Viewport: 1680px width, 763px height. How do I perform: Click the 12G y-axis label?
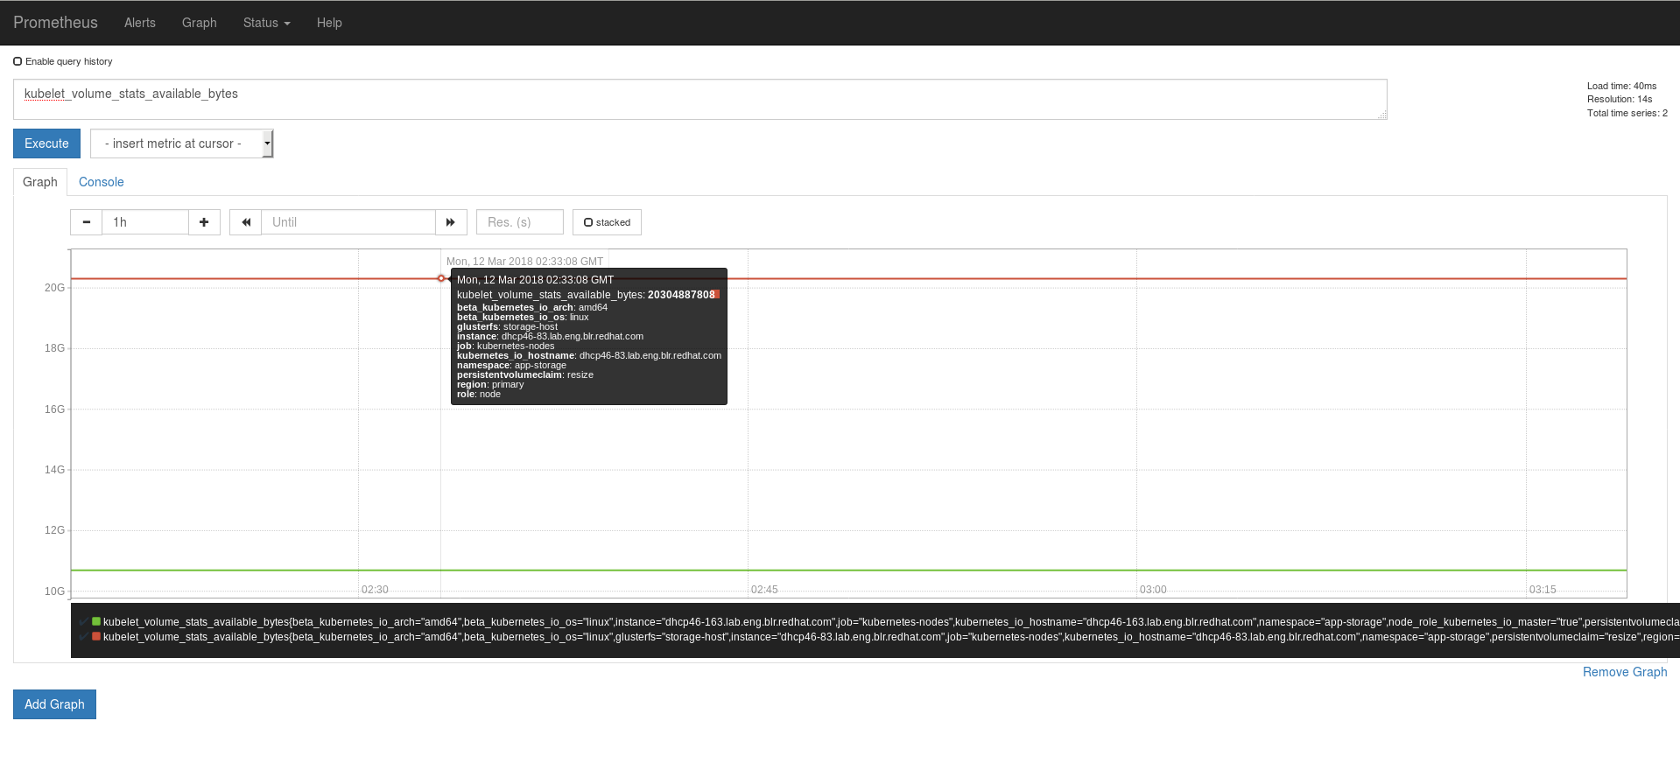(54, 530)
